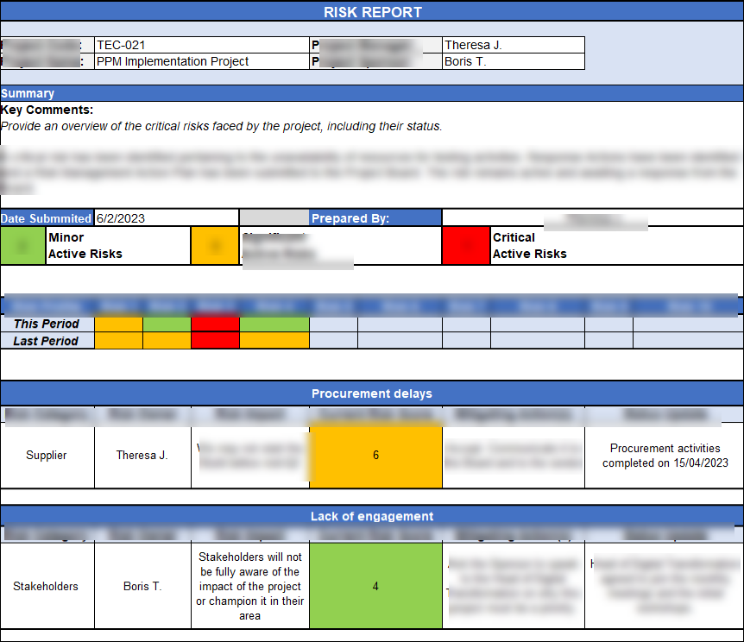Select the first green cell in This Period row
This screenshot has width=744, height=642.
click(167, 324)
